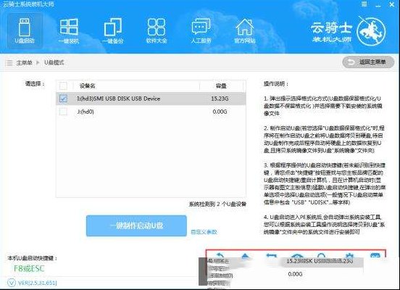Image resolution: width=400 pixels, height=290 pixels.
Task: Open the 一键备份 section
Action: coord(113,31)
